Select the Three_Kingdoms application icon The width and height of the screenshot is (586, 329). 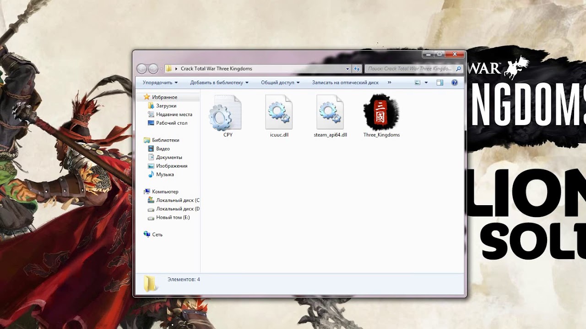coord(381,112)
